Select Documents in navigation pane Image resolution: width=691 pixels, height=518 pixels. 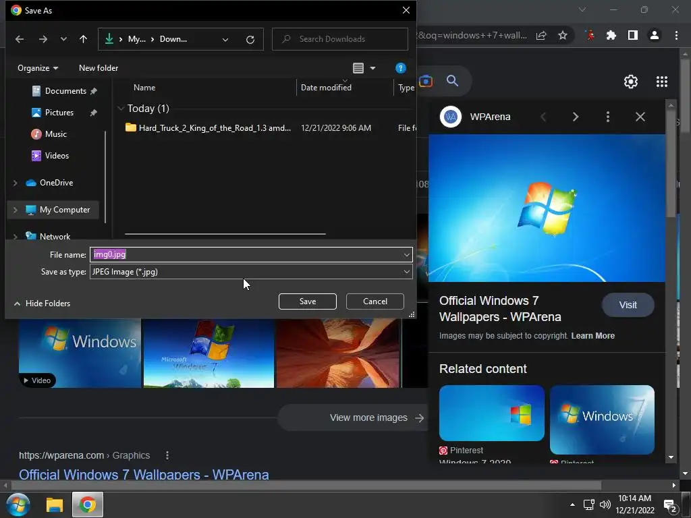tap(65, 91)
